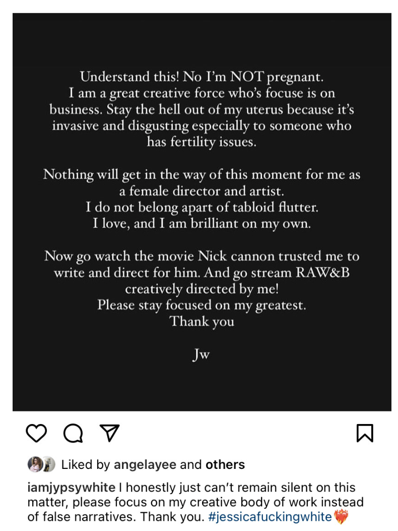Click the "Thank you" line in image
This screenshot has width=398, height=531.
coord(202,322)
